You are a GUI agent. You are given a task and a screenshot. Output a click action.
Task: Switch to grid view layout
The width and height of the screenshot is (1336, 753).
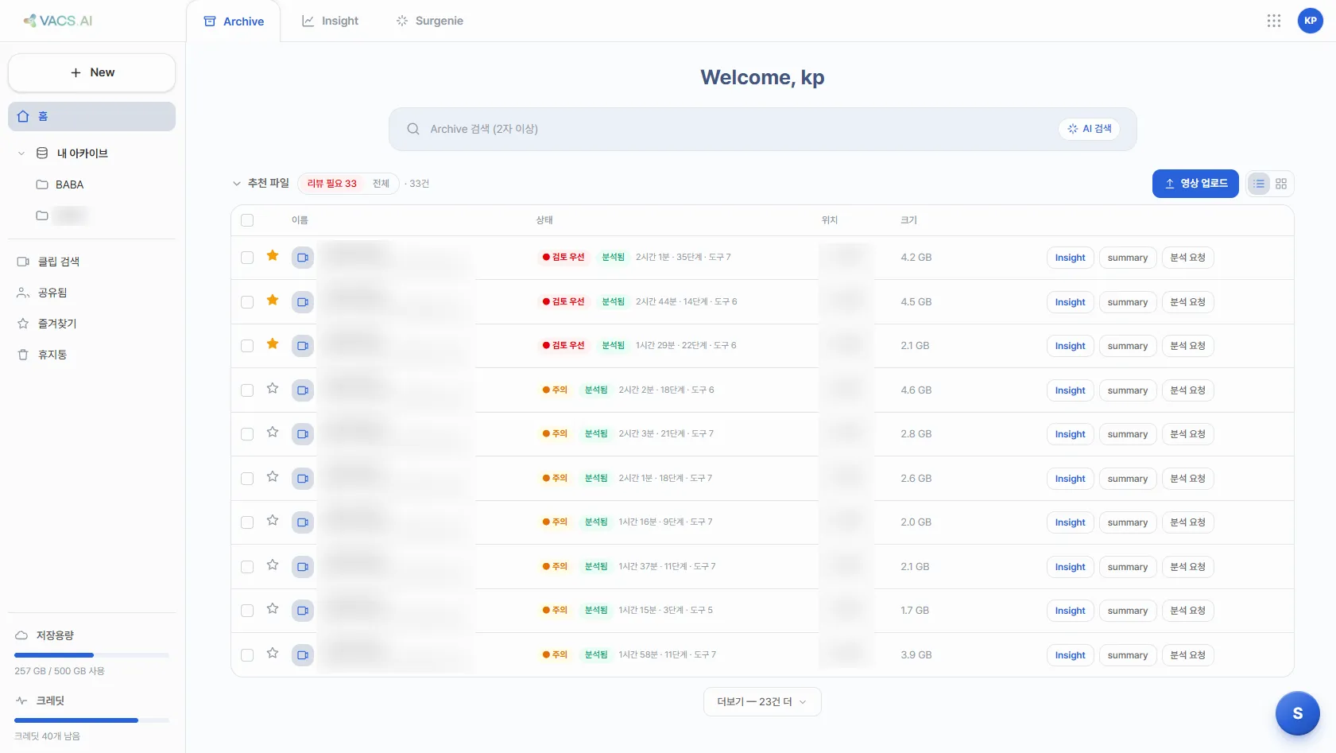1281,184
